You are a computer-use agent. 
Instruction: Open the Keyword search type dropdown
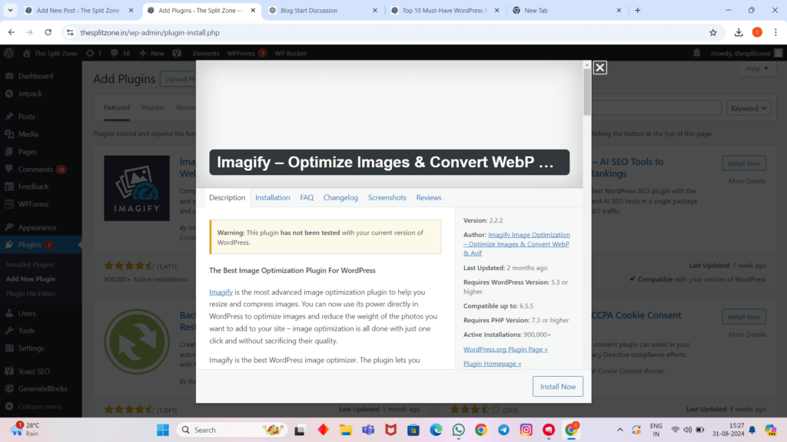tap(749, 108)
